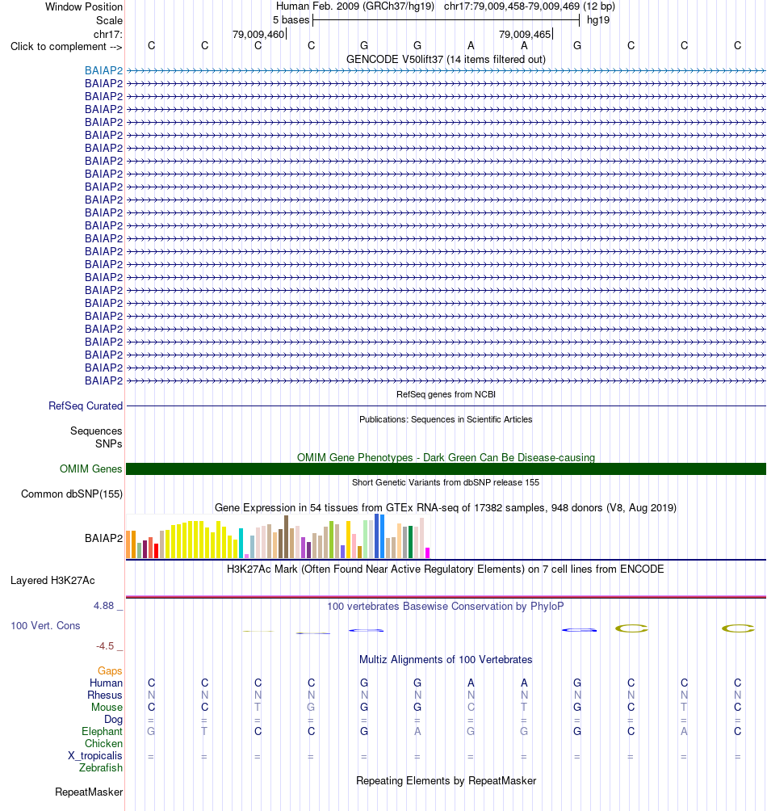Click the first A base in the top sequence row
This screenshot has width=767, height=811.
[471, 45]
